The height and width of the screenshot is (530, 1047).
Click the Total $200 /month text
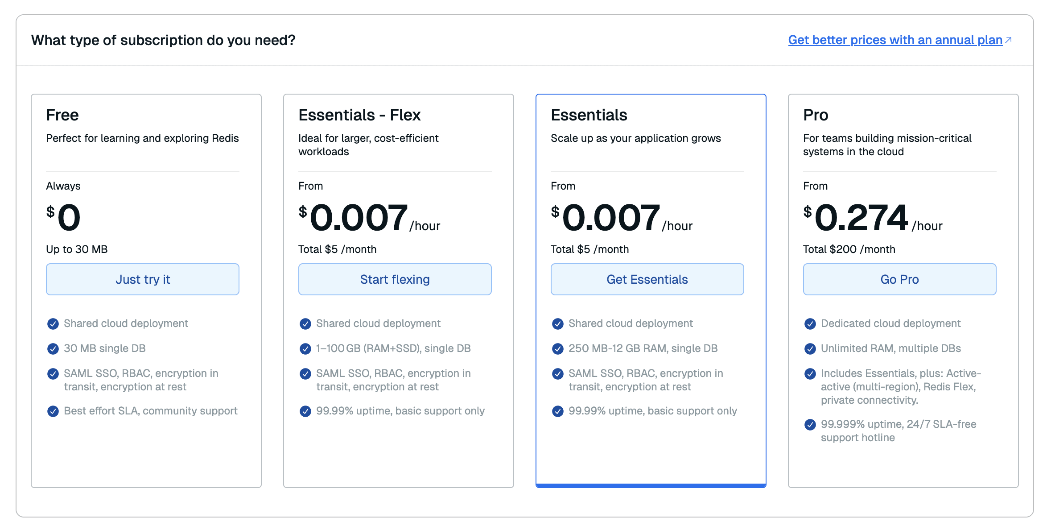849,249
